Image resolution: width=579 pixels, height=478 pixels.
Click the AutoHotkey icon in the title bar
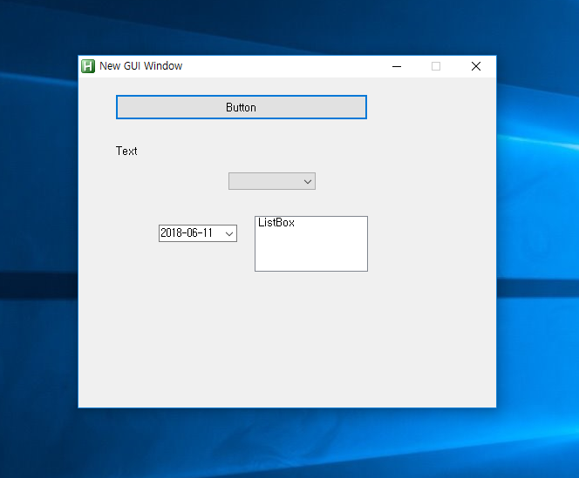(x=88, y=66)
